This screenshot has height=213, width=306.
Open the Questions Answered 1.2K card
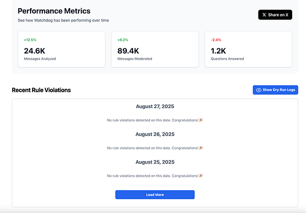click(x=248, y=49)
